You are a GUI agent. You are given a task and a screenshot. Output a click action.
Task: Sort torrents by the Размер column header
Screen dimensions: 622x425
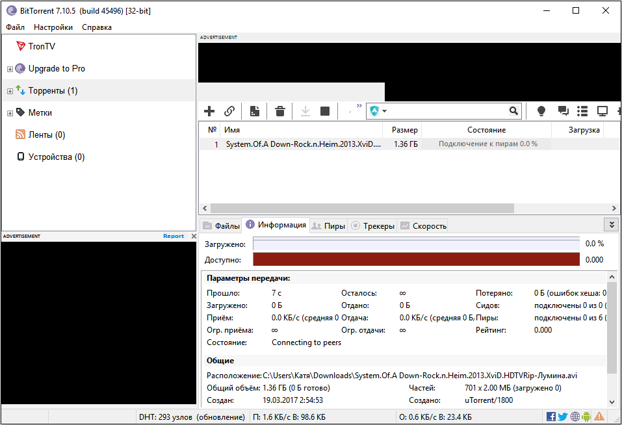point(404,130)
